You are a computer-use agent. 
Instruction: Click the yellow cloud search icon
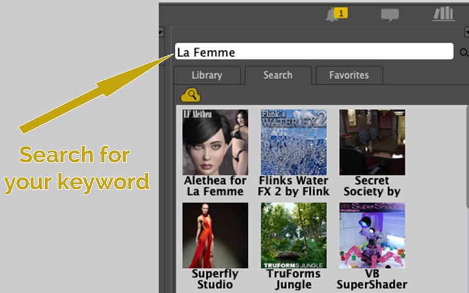pos(191,95)
